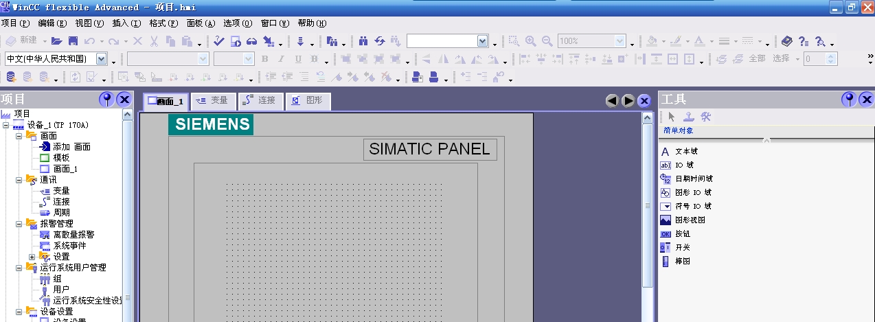Pin the 工具 toolbox panel

(849, 100)
